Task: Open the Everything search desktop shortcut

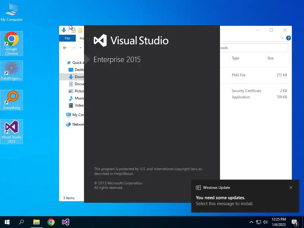Action: 12,100
